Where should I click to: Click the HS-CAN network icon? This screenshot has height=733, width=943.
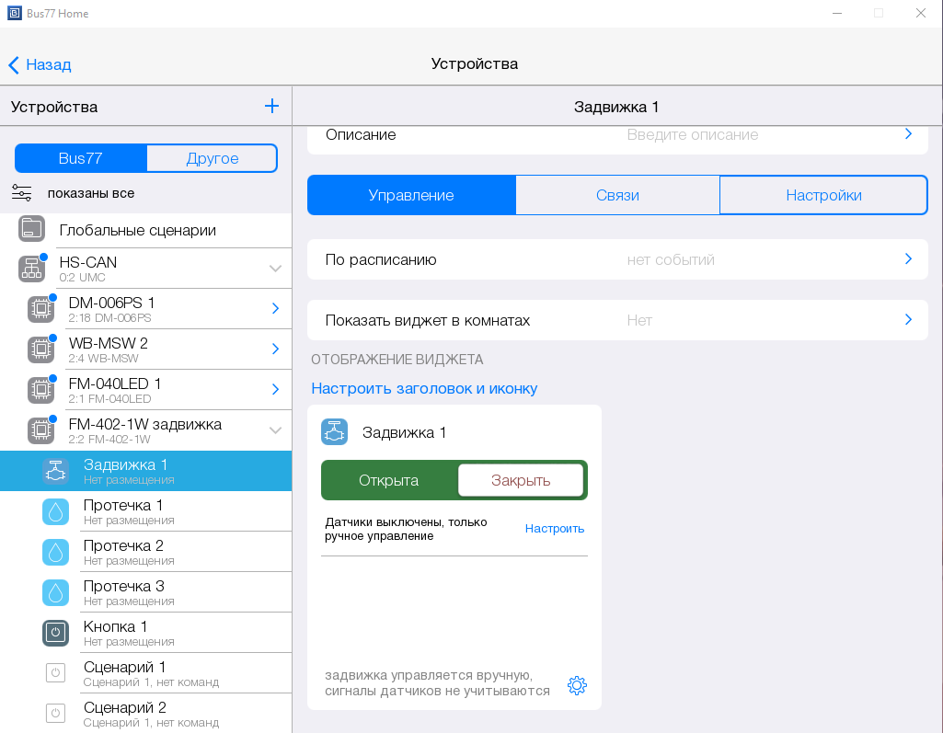pyautogui.click(x=31, y=269)
